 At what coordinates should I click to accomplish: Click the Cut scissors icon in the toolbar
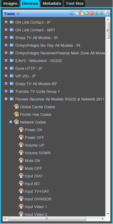click(72, 13)
